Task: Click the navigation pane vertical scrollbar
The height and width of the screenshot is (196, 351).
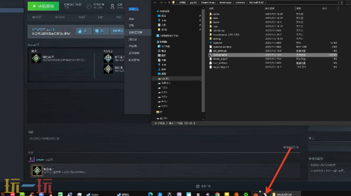Action: pos(203,61)
